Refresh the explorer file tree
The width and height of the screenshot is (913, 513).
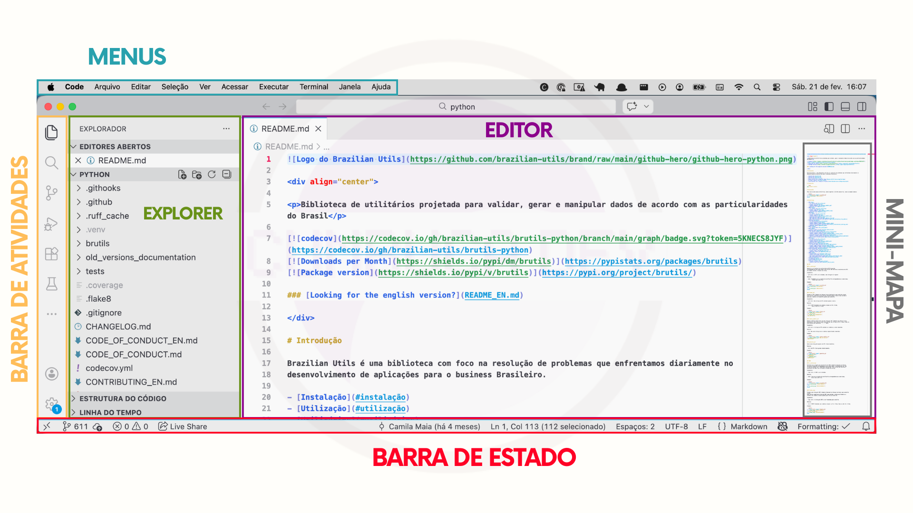coord(212,174)
